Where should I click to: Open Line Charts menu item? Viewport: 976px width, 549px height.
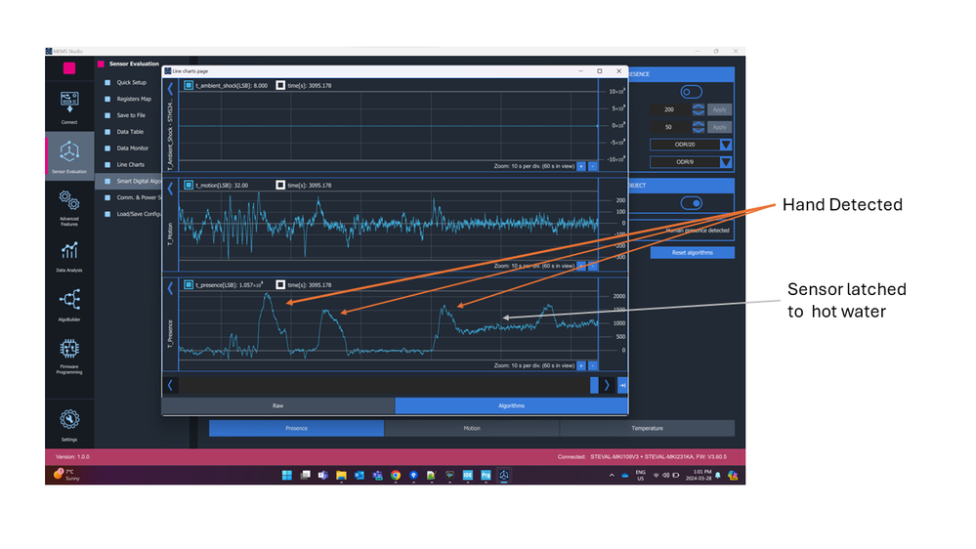pos(130,165)
